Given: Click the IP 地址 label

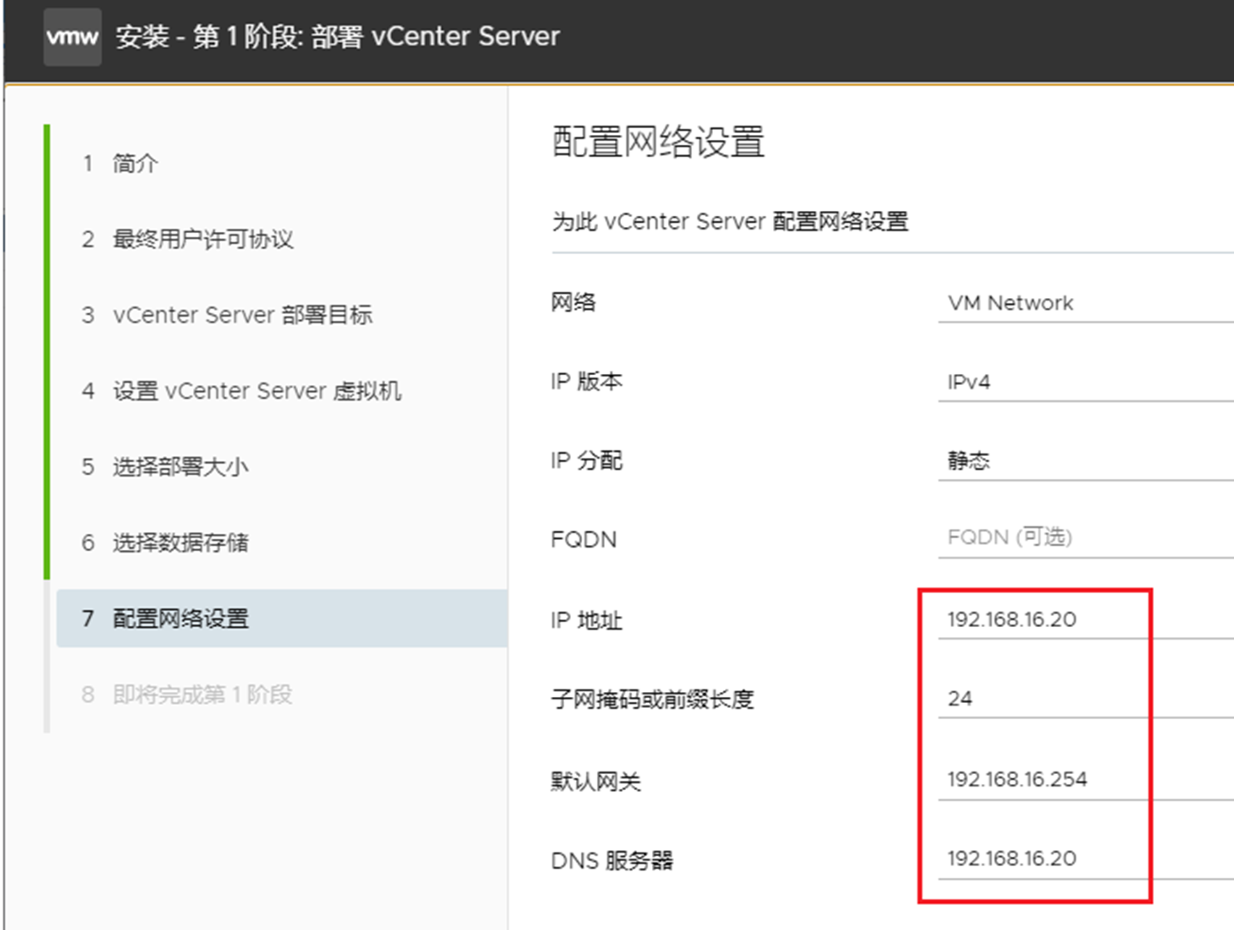Looking at the screenshot, I should [x=586, y=620].
